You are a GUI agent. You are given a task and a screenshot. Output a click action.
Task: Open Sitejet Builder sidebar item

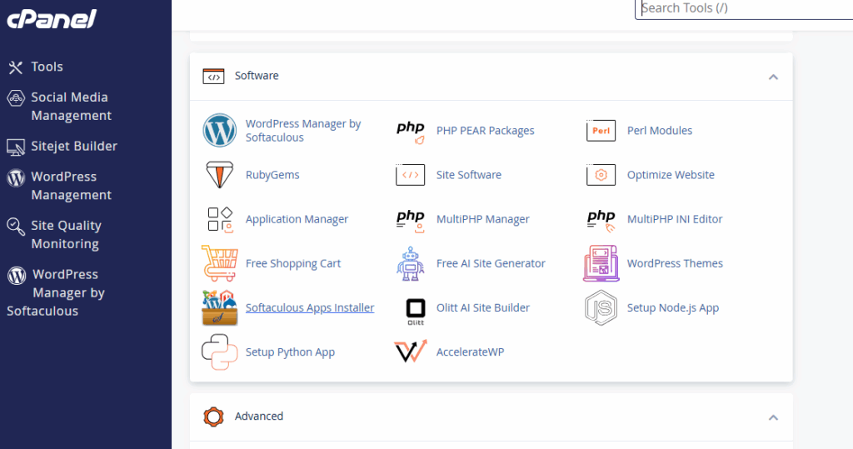(x=74, y=147)
